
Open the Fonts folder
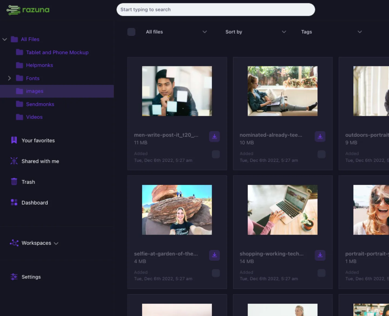(33, 78)
